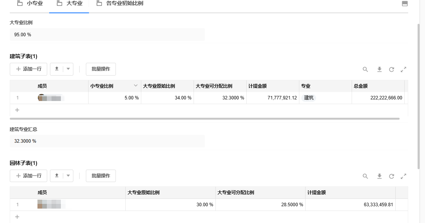Search in the 园林子表 table

coord(365,176)
